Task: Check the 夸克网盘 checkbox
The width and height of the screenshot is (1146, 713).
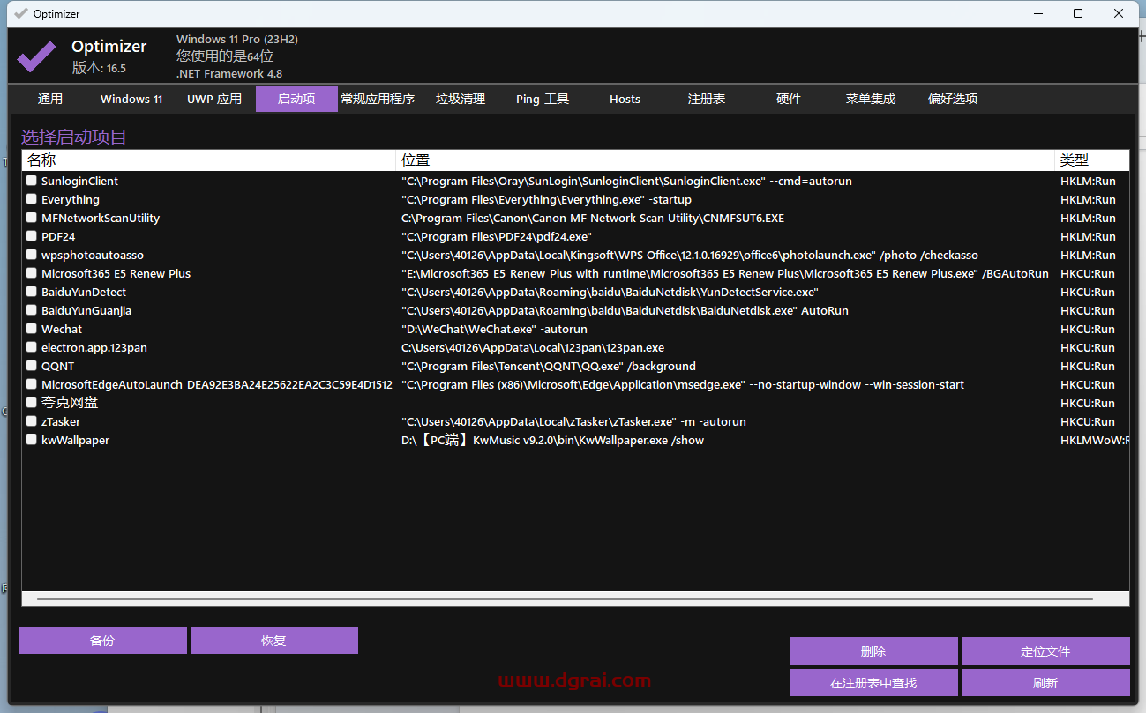Action: (x=32, y=403)
